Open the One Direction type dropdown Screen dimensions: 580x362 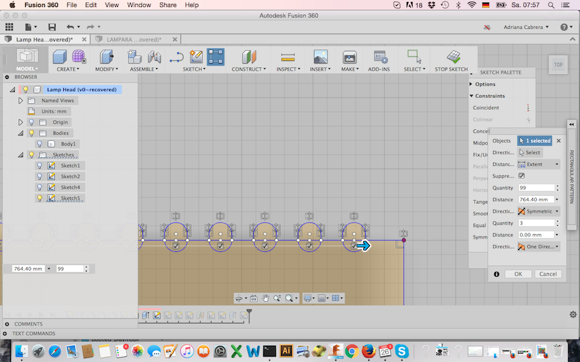[539, 247]
